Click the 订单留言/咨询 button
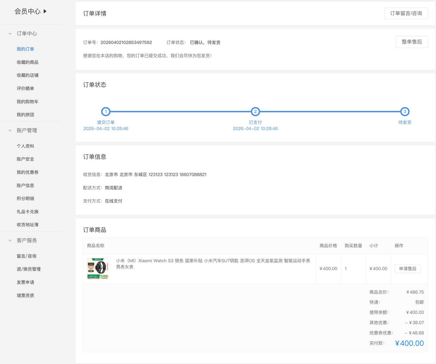The width and height of the screenshot is (436, 364). click(406, 13)
